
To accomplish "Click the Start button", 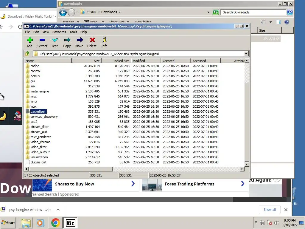I will pos(8,222).
